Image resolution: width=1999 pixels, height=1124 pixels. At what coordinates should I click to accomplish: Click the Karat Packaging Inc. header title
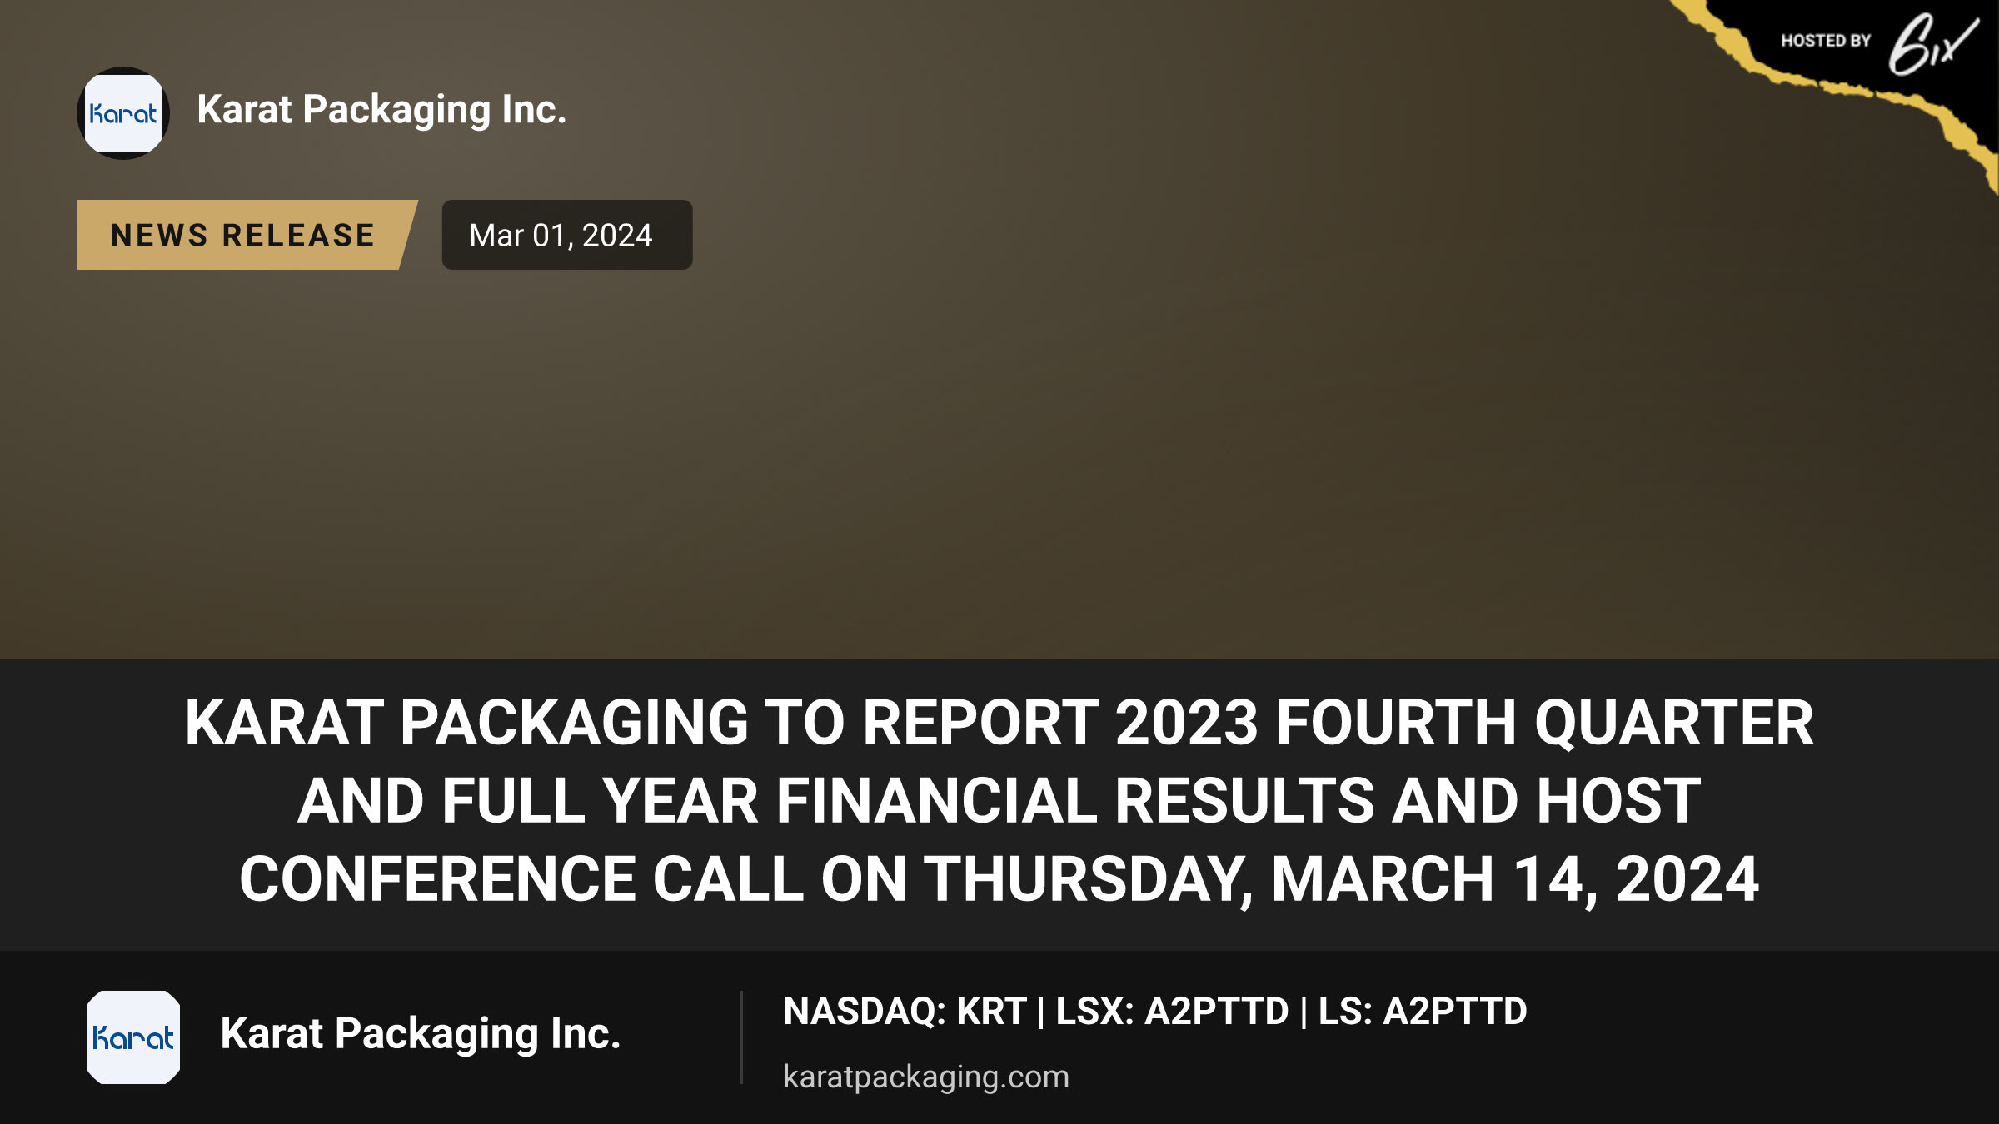pos(381,110)
